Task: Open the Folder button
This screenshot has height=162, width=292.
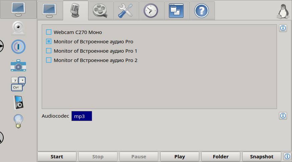Action: 221,157
